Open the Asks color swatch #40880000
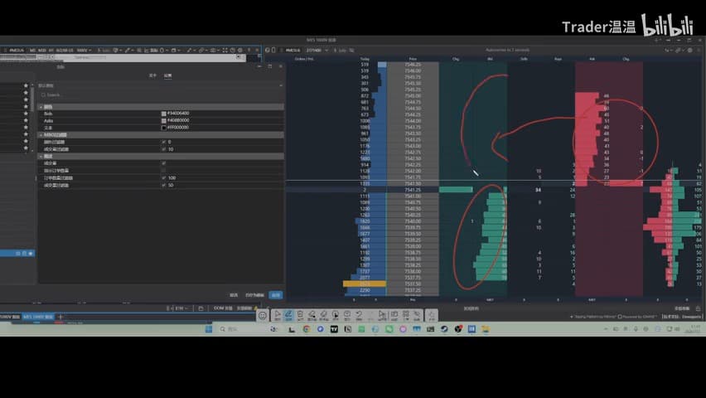The width and height of the screenshot is (706, 398). [x=163, y=121]
